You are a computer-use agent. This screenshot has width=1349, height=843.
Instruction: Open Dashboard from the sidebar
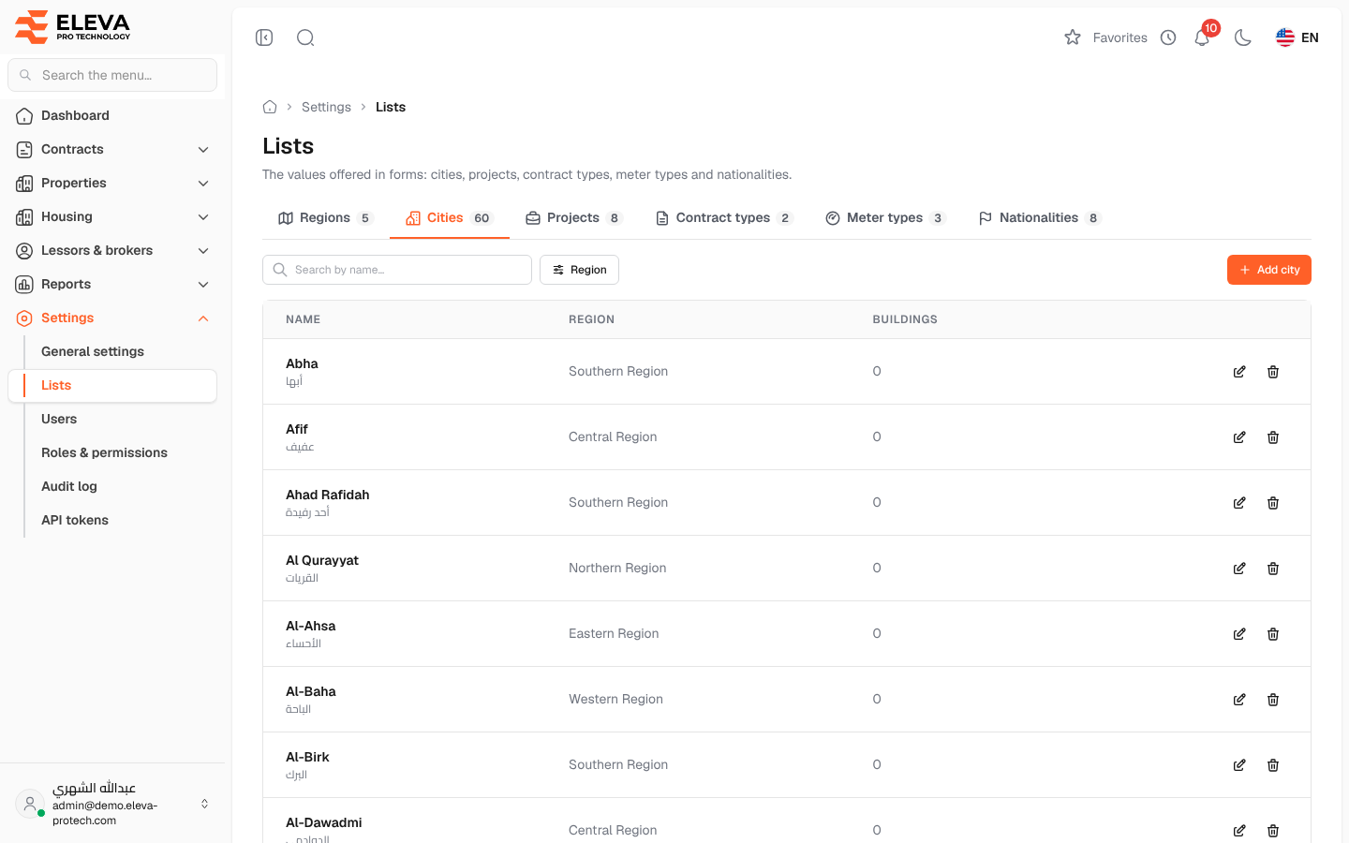tap(112, 115)
